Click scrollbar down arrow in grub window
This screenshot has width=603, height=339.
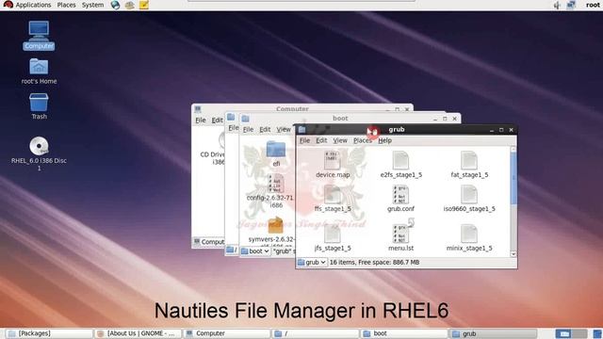[x=513, y=254]
